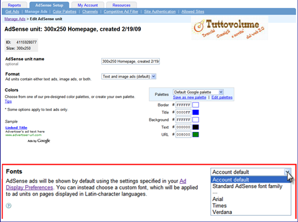
Task: Edit the Text color hex field
Action: point(183,127)
